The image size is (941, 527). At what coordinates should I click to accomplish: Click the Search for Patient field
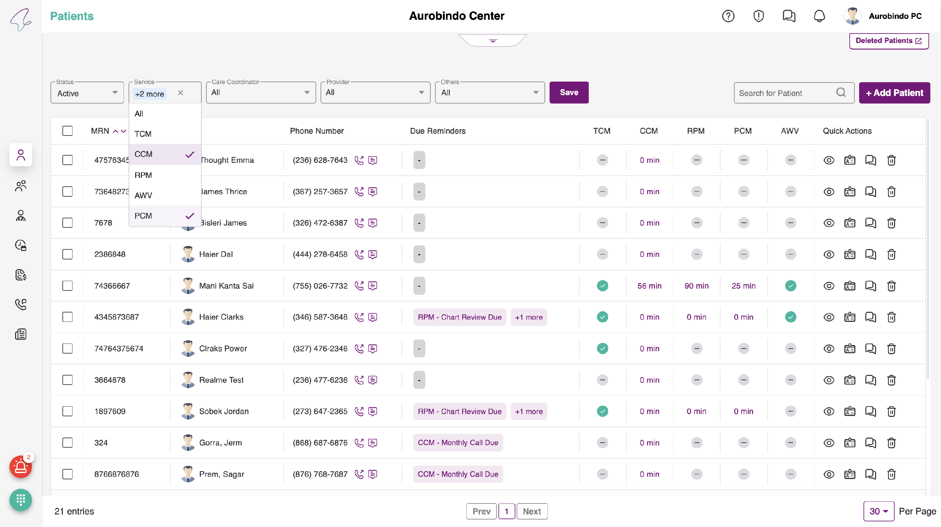[785, 93]
